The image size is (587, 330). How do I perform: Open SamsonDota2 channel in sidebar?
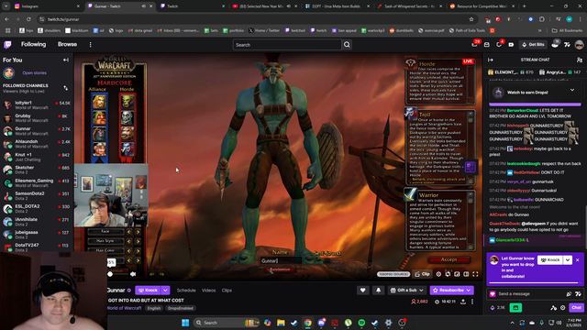coord(37,195)
